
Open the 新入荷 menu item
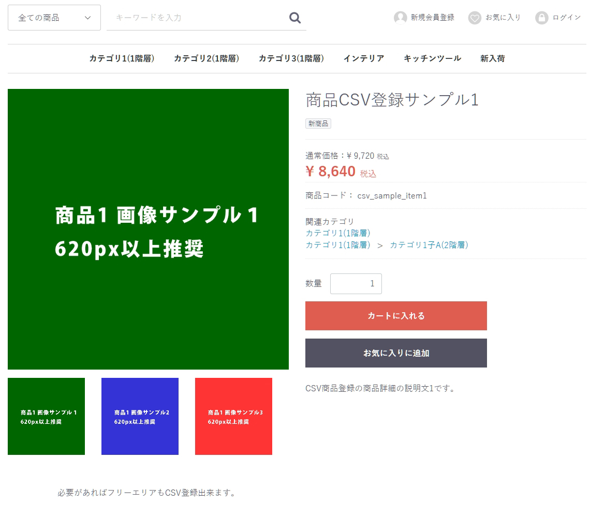pos(493,58)
